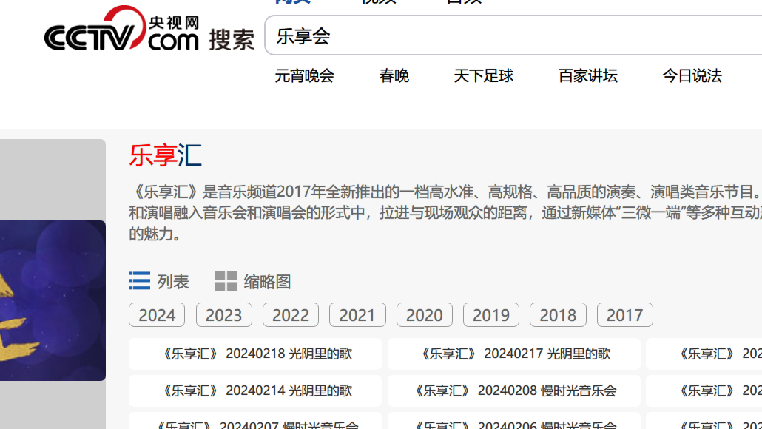Switch to 缩略图 thumbnail grid icon
This screenshot has width=762, height=429.
(x=226, y=281)
